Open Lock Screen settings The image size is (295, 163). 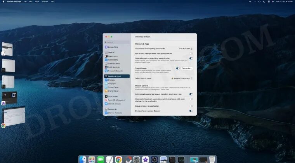(117, 97)
